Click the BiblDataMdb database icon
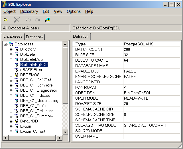Viewport: 183px width, 149px height. [x=17, y=59]
